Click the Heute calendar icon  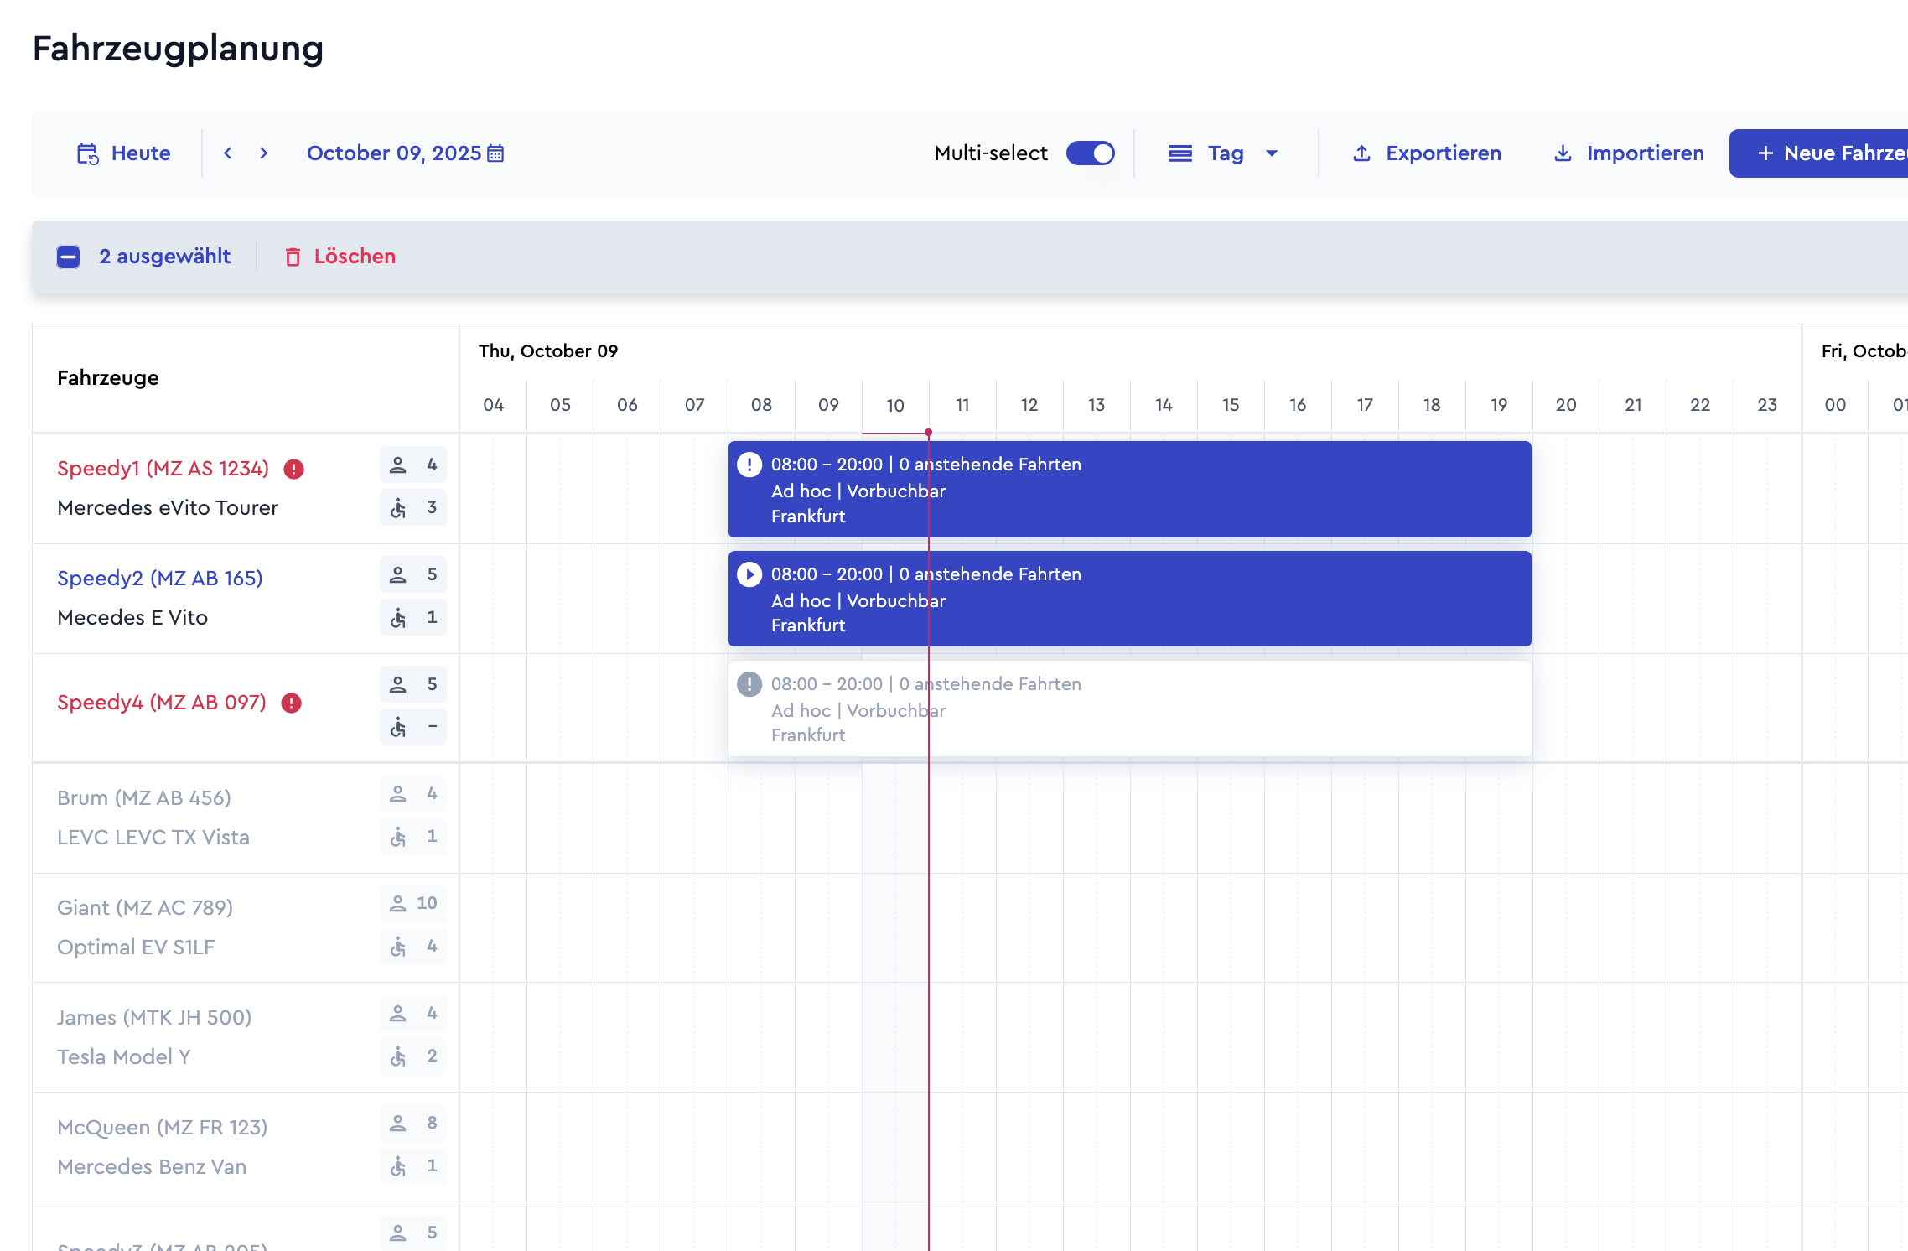coord(87,153)
